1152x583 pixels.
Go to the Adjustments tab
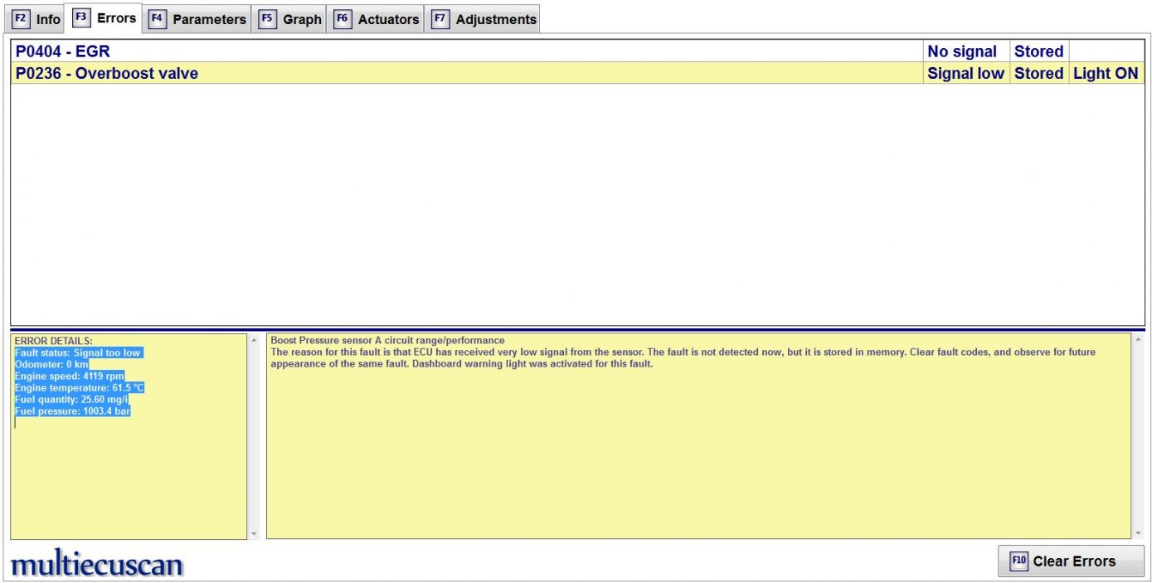coord(495,19)
